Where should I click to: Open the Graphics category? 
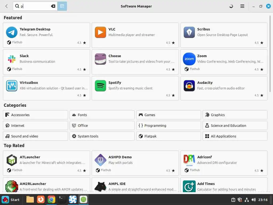(235, 115)
